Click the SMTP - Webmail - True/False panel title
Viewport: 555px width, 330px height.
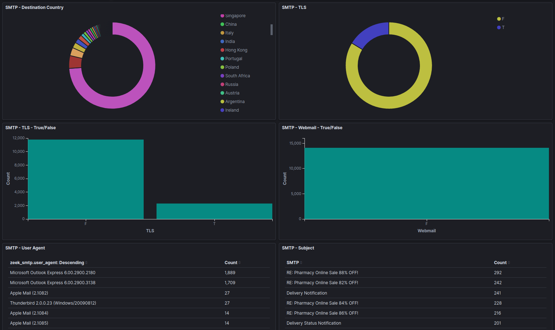click(x=312, y=127)
